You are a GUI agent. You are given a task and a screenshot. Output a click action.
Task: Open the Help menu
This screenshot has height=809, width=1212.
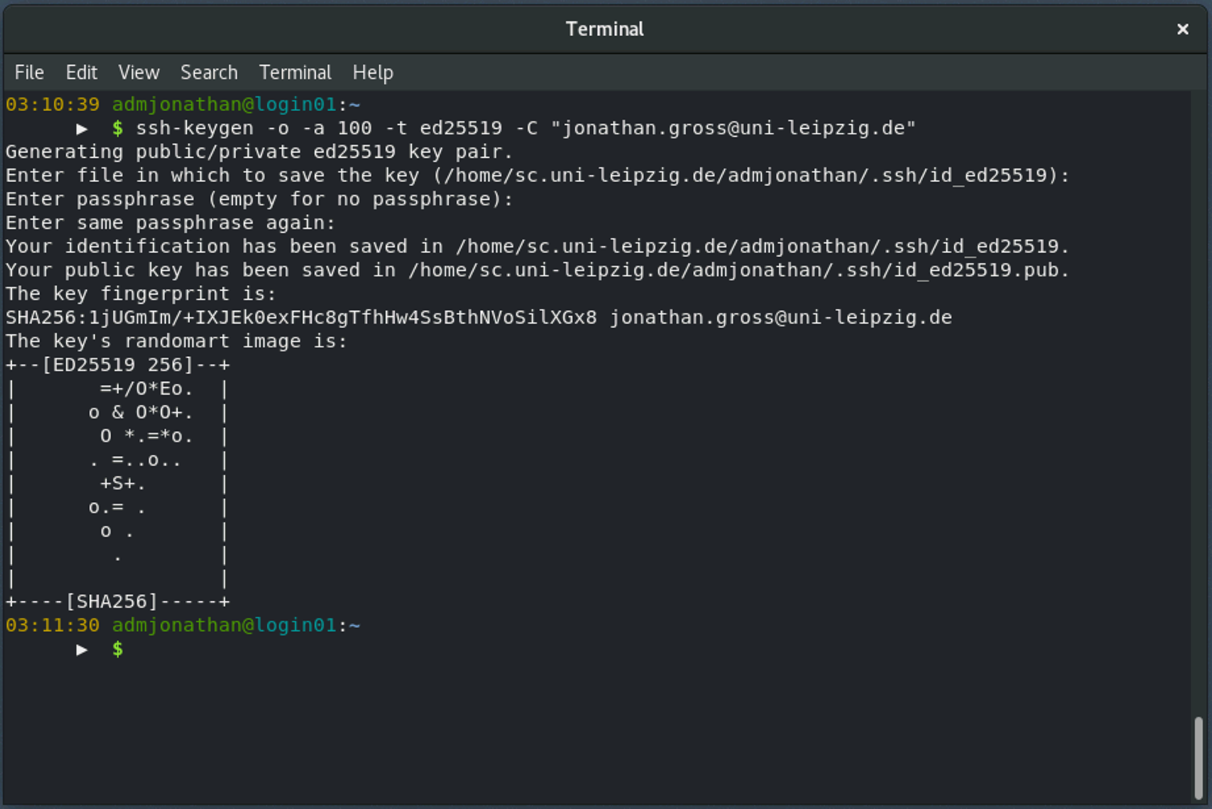[373, 72]
